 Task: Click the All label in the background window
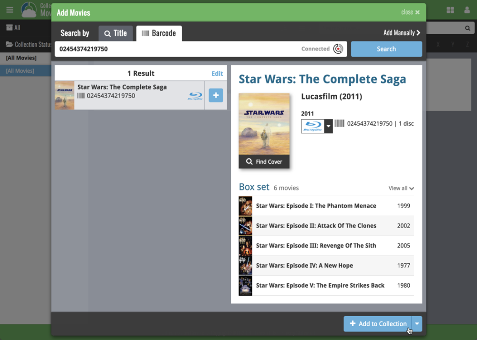pyautogui.click(x=17, y=28)
